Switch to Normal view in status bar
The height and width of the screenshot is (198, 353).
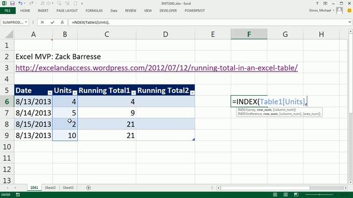(x=275, y=195)
